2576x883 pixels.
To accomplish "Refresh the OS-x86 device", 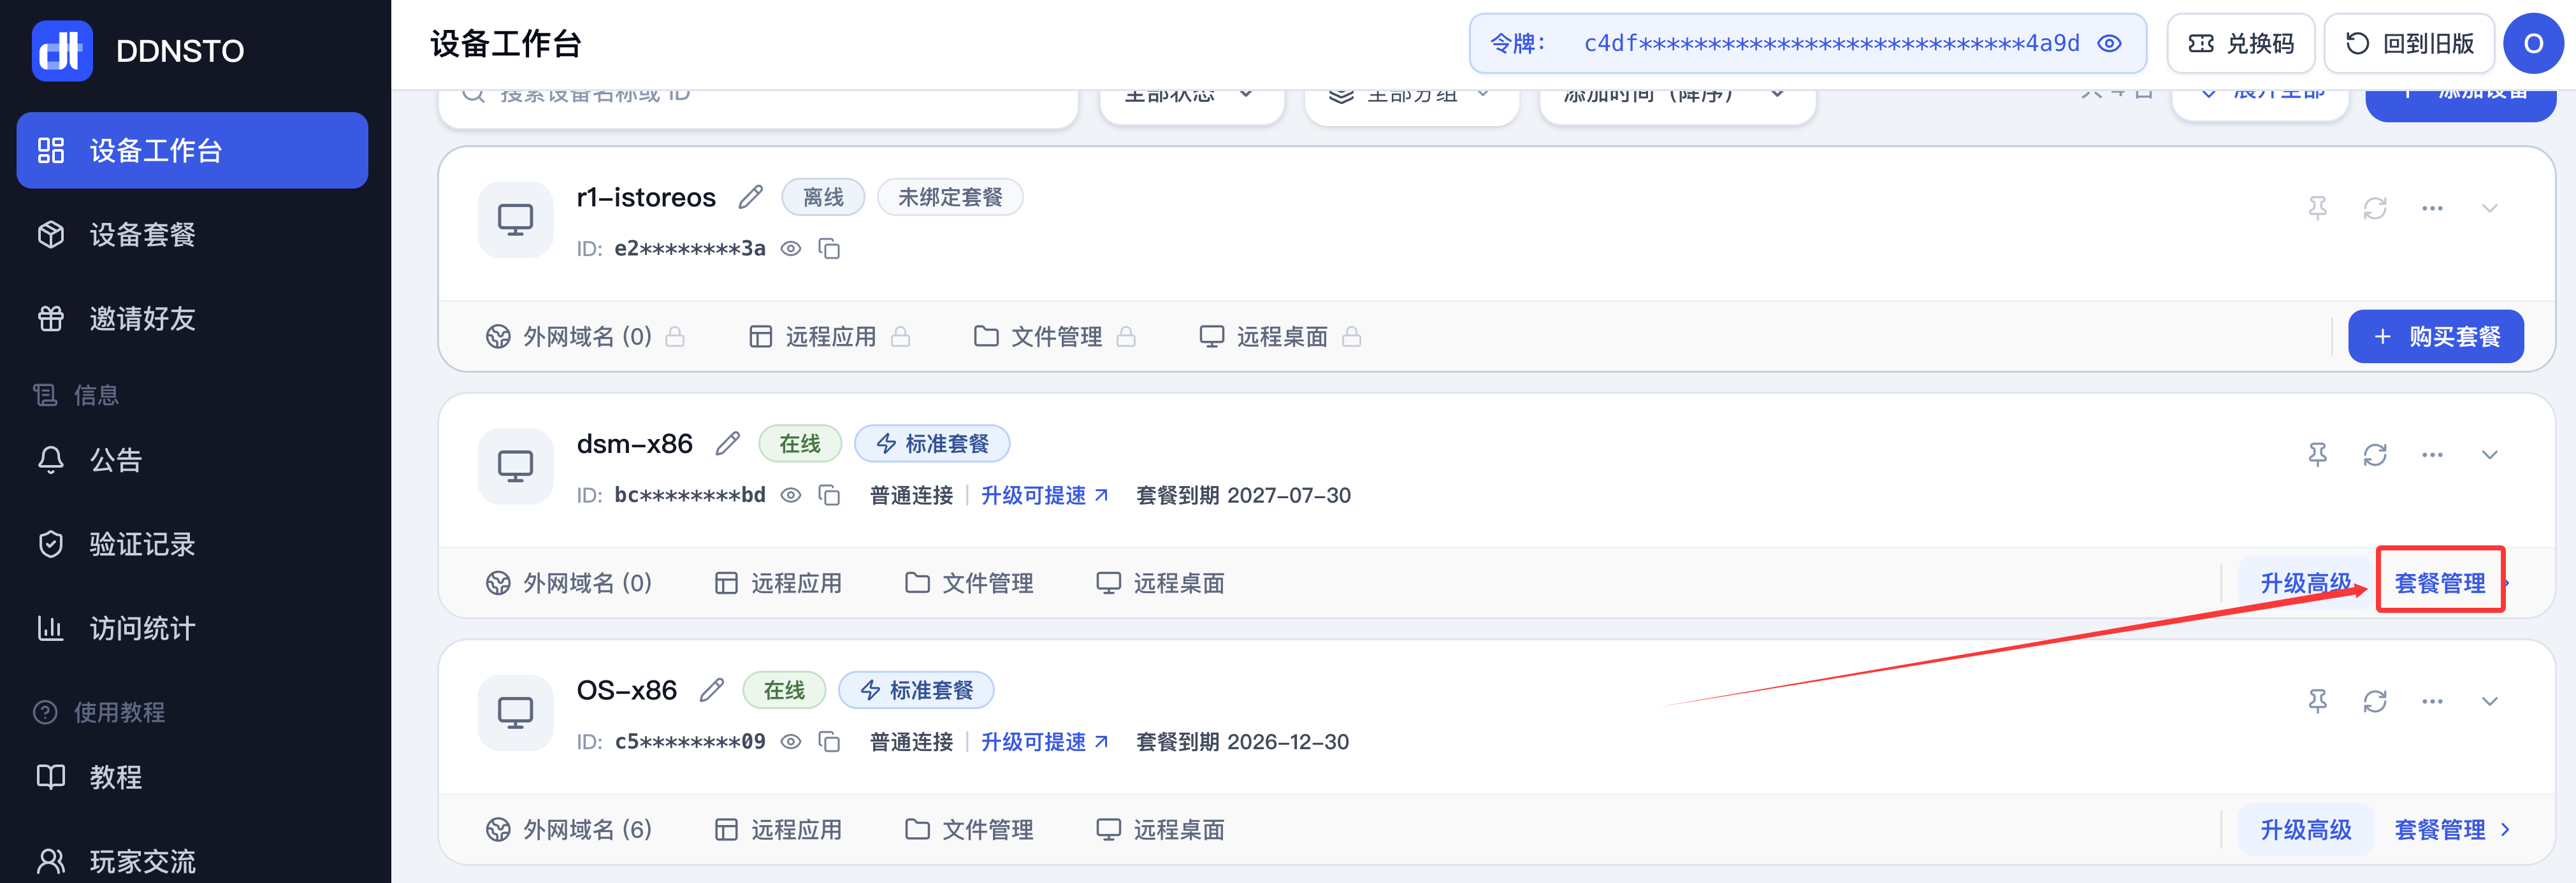I will tap(2375, 701).
